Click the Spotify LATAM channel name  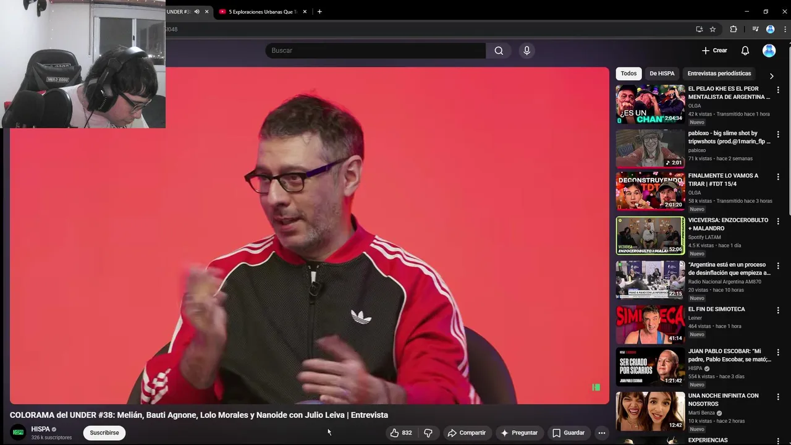pos(704,237)
